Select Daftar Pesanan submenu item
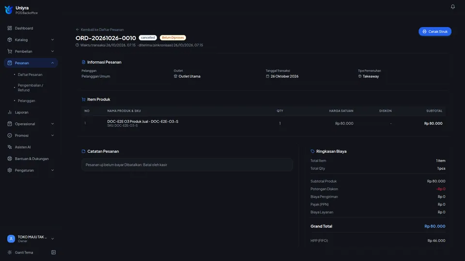Image resolution: width=465 pixels, height=261 pixels. pyautogui.click(x=30, y=74)
